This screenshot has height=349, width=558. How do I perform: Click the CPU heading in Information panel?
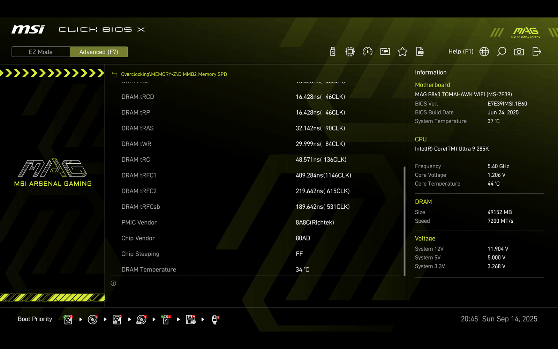coord(421,139)
